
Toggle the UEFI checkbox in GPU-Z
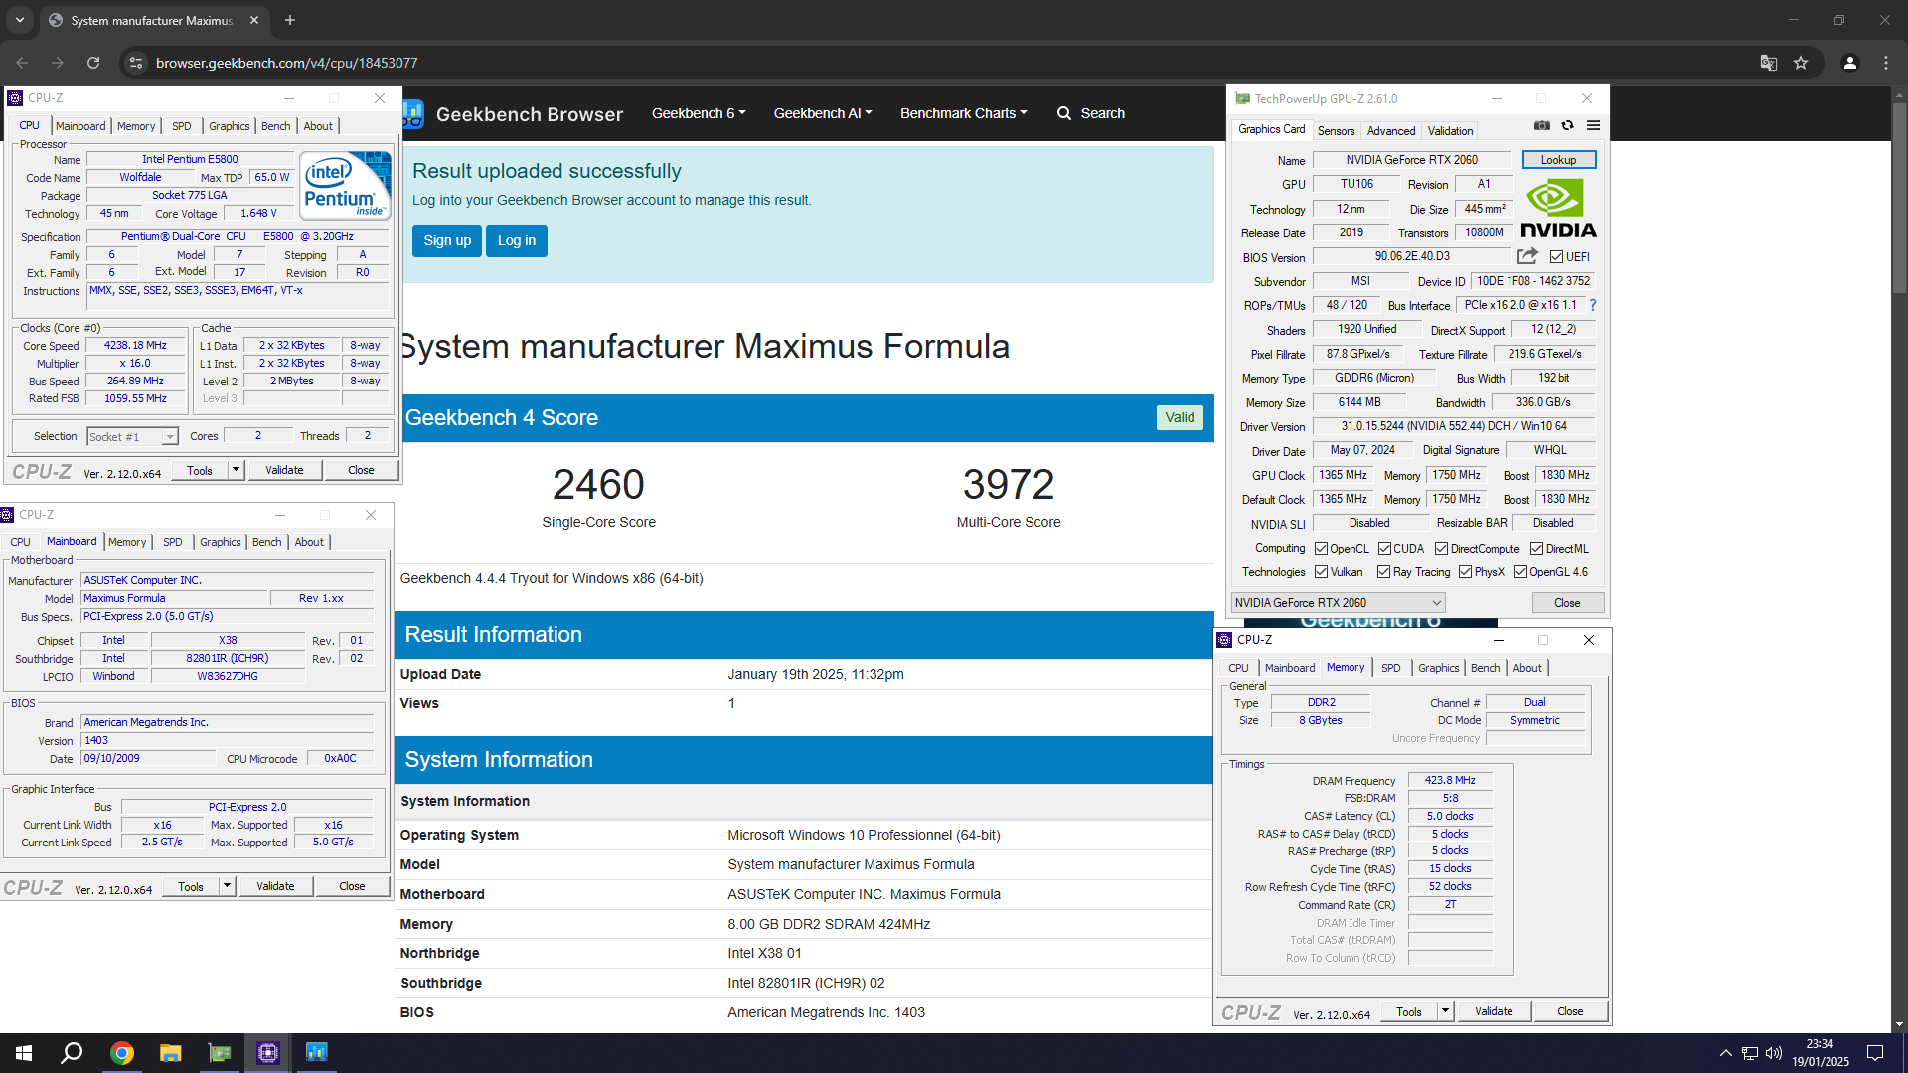click(1557, 257)
